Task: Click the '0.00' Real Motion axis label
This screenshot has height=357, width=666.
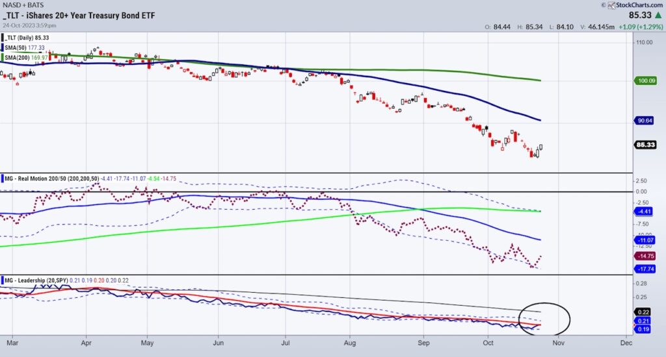Action: (x=641, y=191)
